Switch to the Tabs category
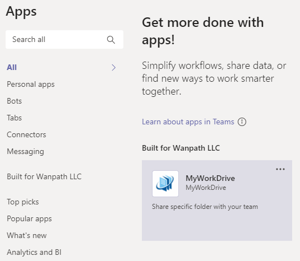This screenshot has width=300, height=261. pos(14,118)
